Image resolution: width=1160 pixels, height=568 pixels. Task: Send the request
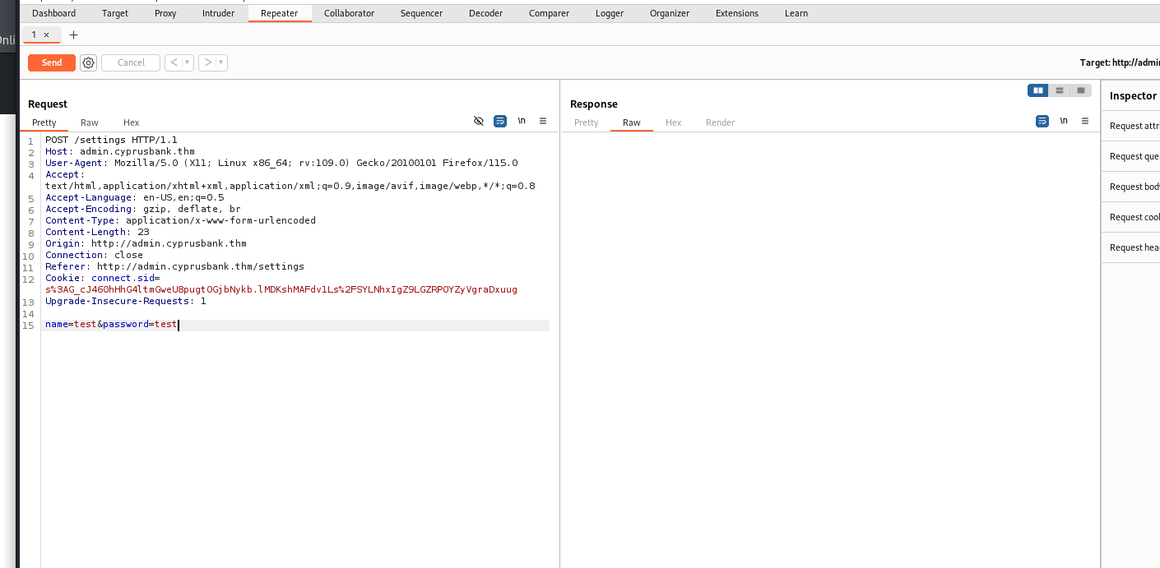(52, 62)
